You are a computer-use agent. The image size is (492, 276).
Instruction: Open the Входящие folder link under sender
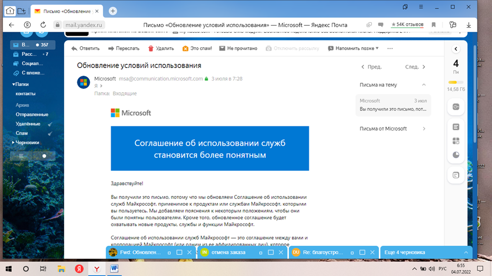[125, 93]
